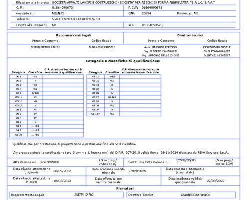Screen dimensions: 247x200
Task: Select address VIALE ENRICO FORLANINI N. 23
Action: click(76, 19)
